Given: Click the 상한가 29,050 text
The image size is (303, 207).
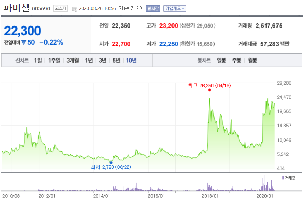Looking at the screenshot, I should point(198,26).
